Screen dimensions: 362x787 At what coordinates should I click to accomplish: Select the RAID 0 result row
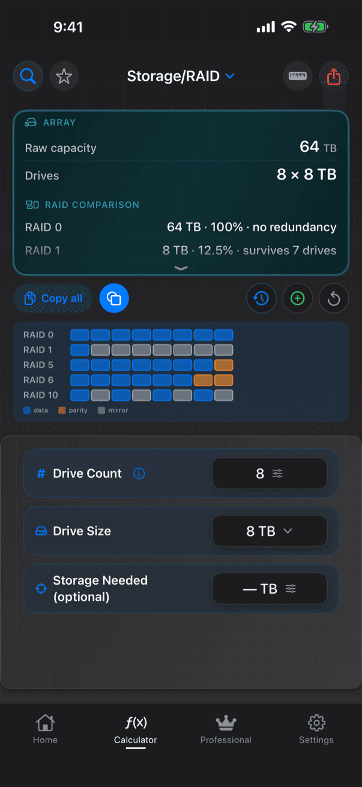pos(181,227)
